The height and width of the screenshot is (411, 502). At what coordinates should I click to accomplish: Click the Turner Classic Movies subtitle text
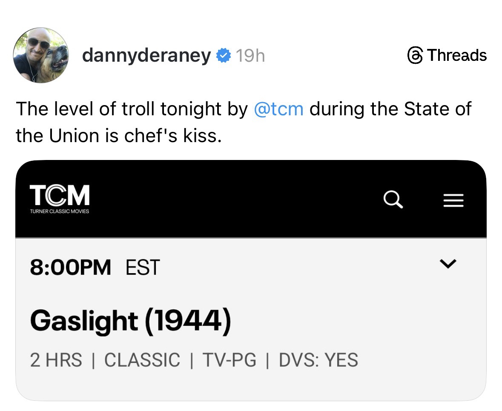pos(60,211)
